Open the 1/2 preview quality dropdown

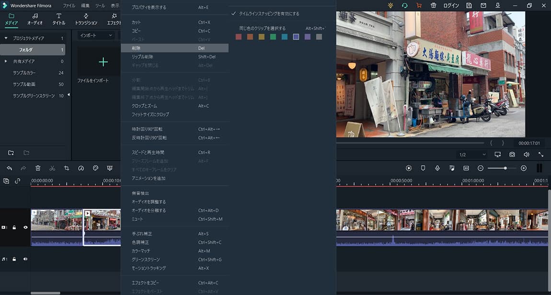(x=472, y=155)
